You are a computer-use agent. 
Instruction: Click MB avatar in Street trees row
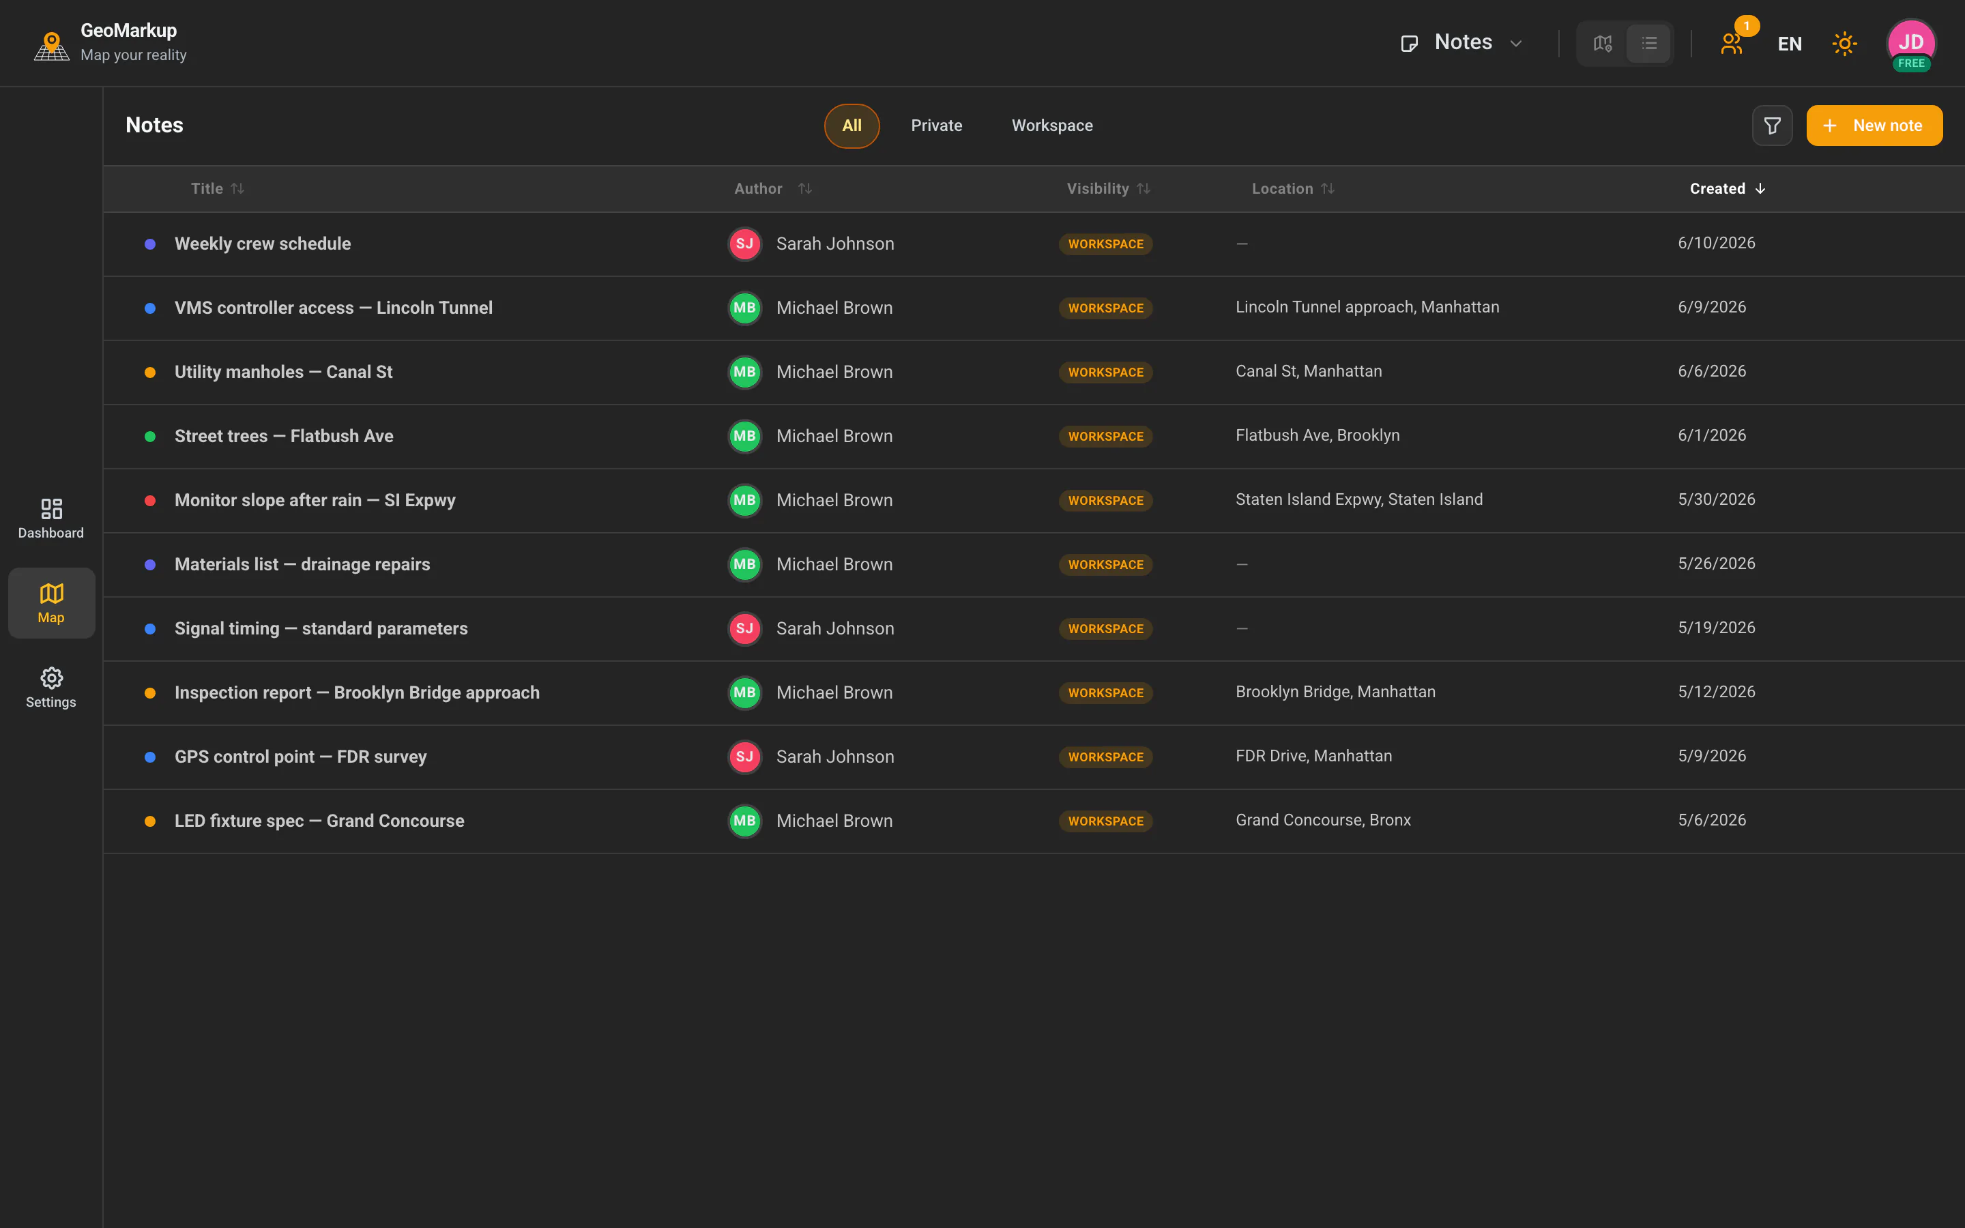click(x=744, y=436)
